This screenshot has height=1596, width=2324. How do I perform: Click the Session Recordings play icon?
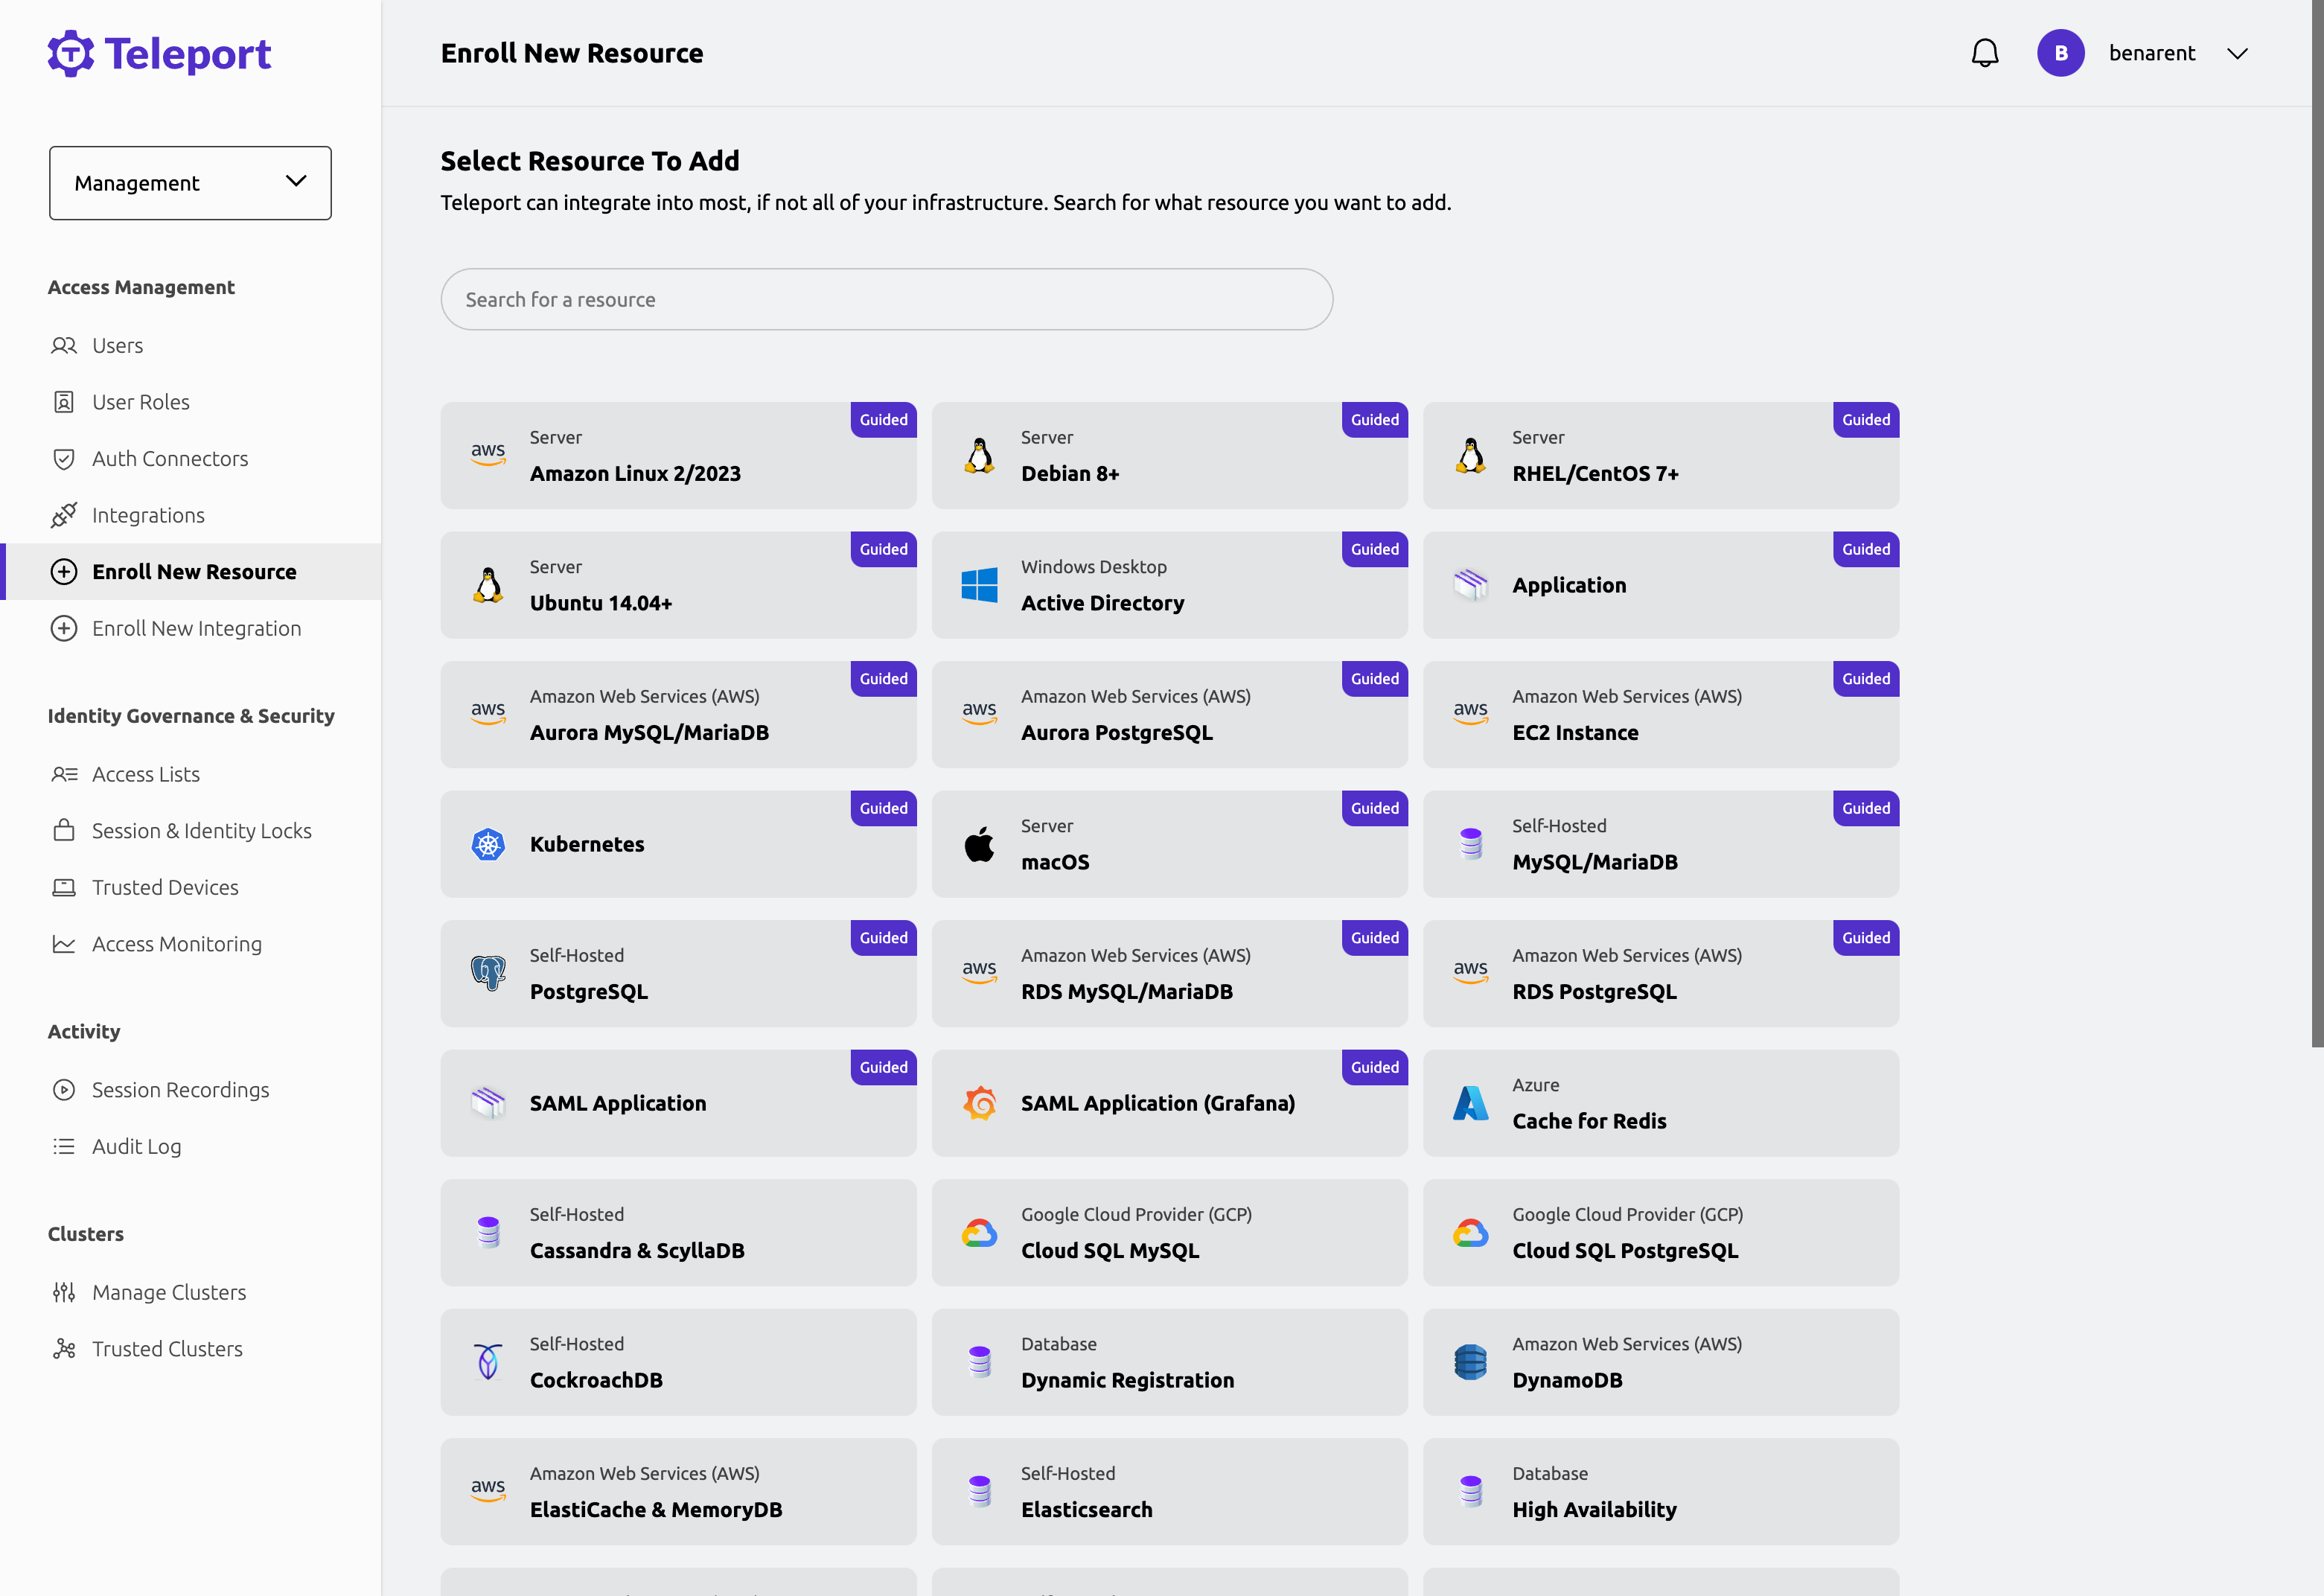coord(64,1090)
